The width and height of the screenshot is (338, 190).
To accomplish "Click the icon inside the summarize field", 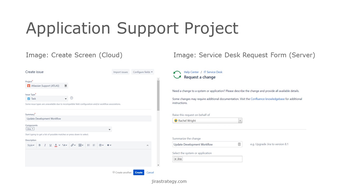I will (x=239, y=144).
